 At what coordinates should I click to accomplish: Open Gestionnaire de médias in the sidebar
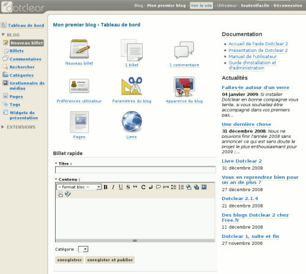click(27, 85)
